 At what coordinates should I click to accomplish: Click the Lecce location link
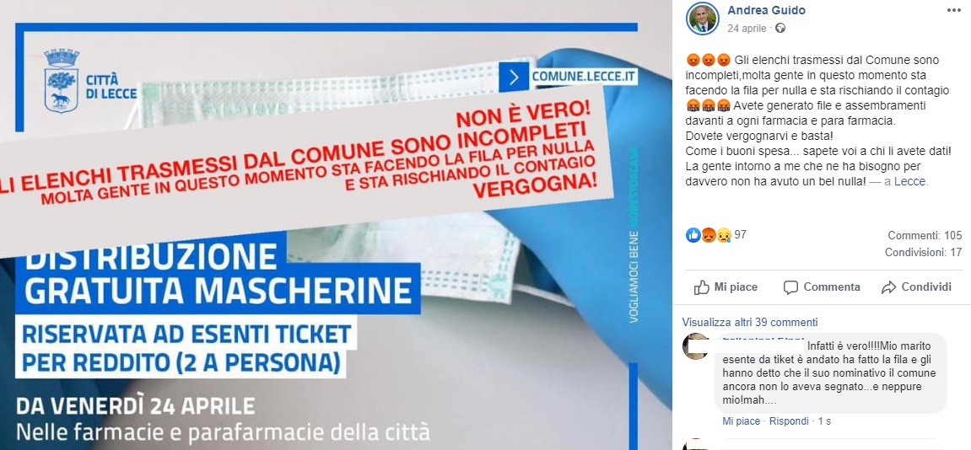click(x=914, y=182)
